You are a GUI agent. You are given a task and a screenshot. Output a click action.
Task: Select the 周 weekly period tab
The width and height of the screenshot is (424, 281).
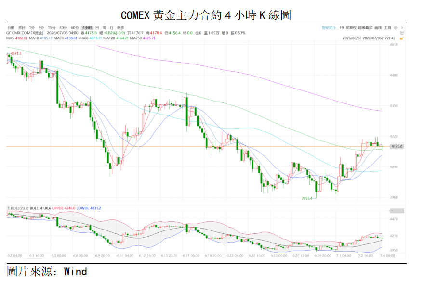[x=105, y=28]
